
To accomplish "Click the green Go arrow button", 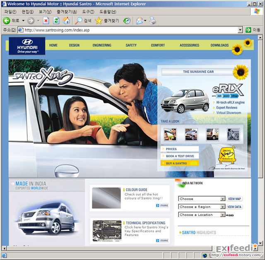I will click(x=248, y=30).
